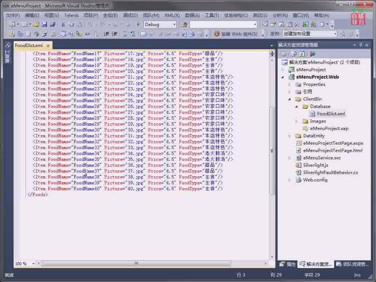This screenshot has width=376, height=282.
Task: Select SilverlightFaultBehavior.cs file
Action: 330,173
